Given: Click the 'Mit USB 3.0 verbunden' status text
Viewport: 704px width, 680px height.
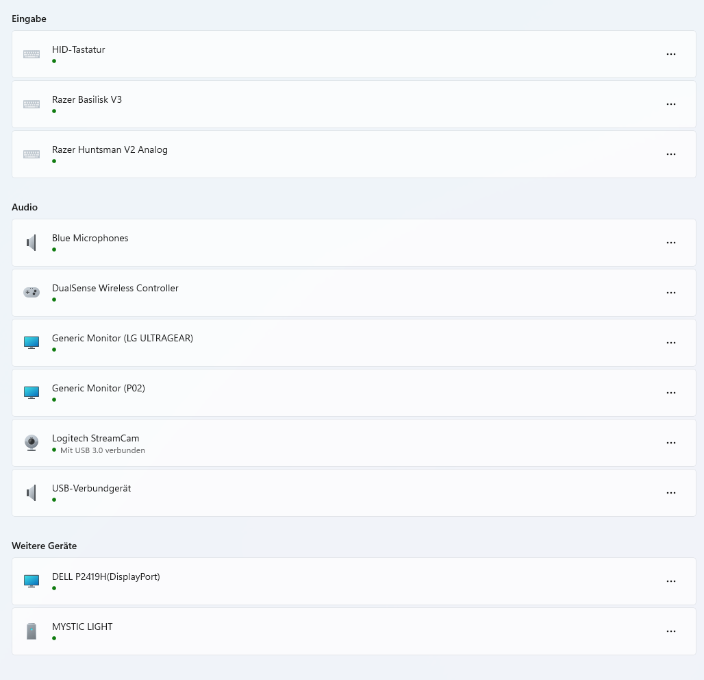Looking at the screenshot, I should tap(102, 450).
